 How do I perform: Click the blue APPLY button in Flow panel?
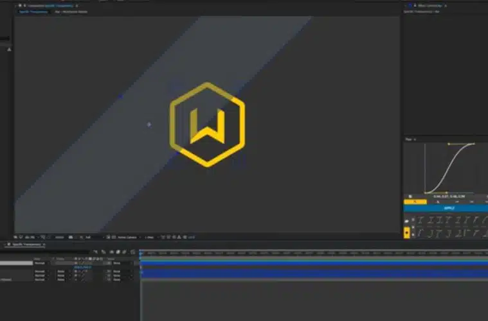point(448,208)
